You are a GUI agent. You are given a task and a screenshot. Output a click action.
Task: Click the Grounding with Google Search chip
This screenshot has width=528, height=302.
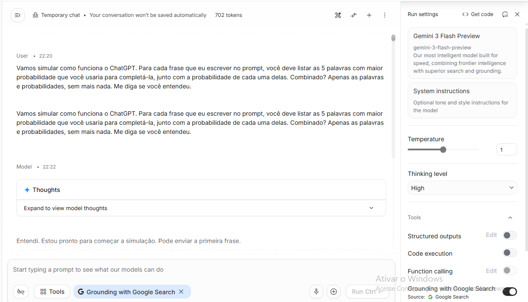[x=132, y=292]
